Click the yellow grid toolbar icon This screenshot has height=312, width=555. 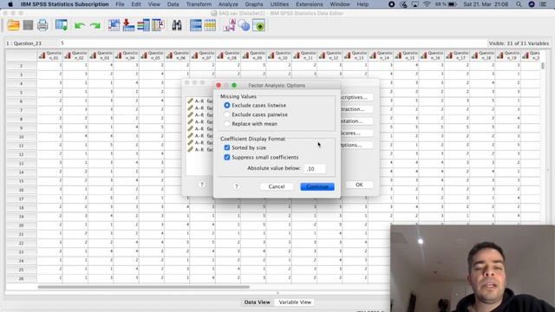tap(210, 25)
